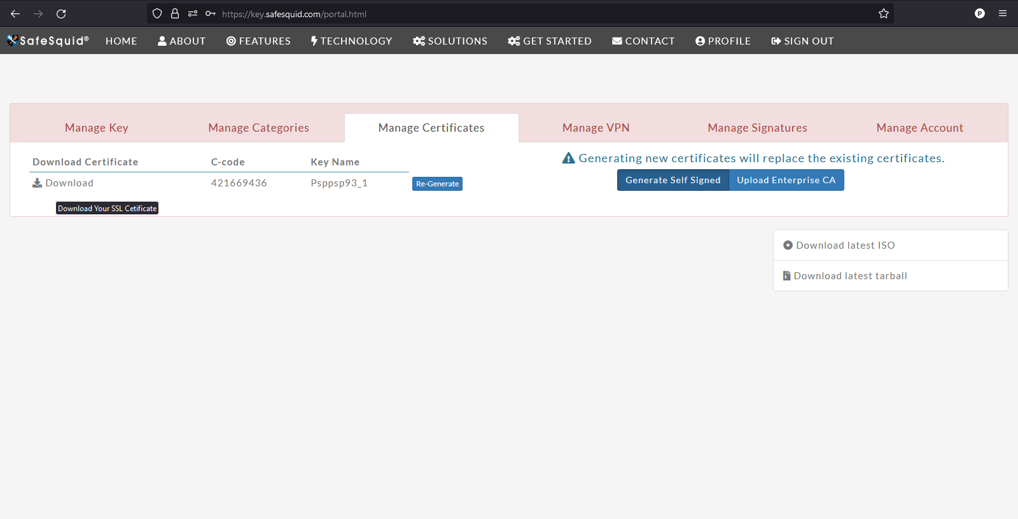Viewport: 1018px width, 519px height.
Task: Click the Download Your SSL Cetificate tooltip
Action: pos(107,208)
